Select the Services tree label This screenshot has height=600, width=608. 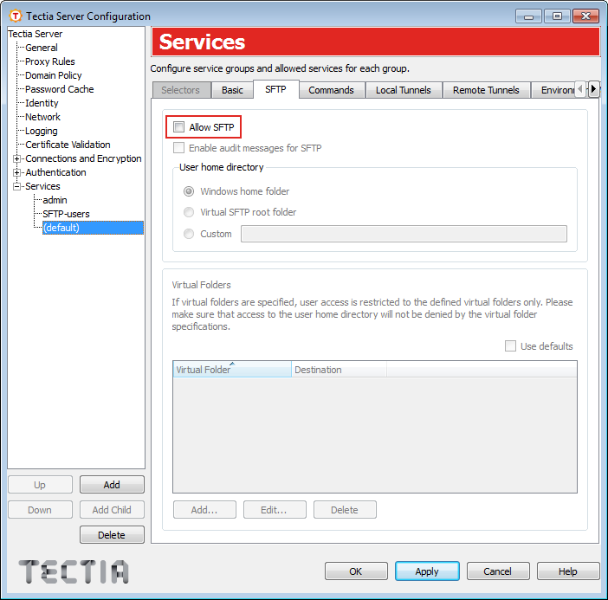tap(42, 186)
